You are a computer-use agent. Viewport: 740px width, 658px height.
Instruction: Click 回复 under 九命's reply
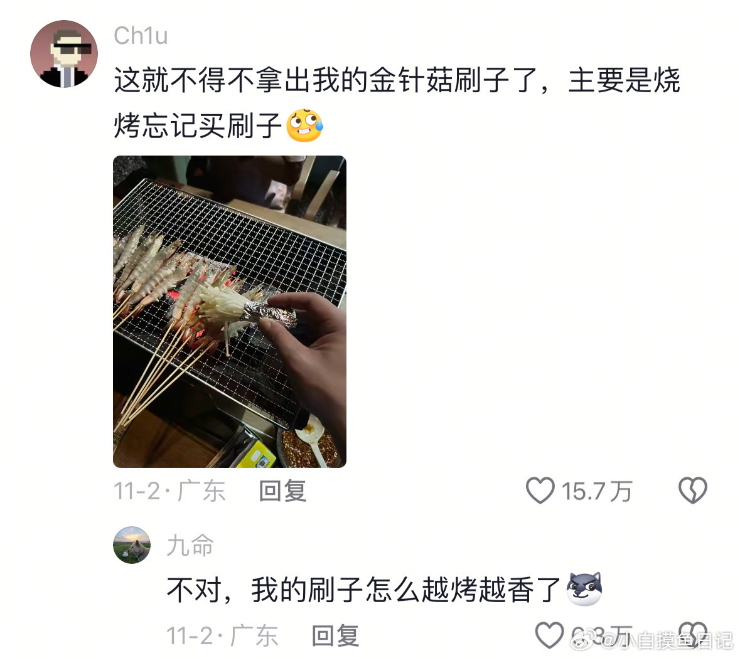[336, 635]
